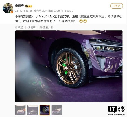Click the 收起 text to collapse the image
This screenshot has height=117, width=127.
coord(21,28)
